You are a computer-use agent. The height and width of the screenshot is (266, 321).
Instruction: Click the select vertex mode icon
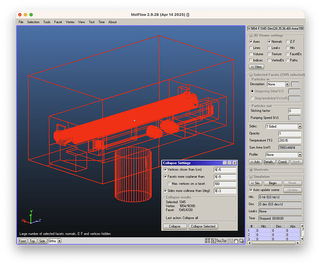click(213, 240)
